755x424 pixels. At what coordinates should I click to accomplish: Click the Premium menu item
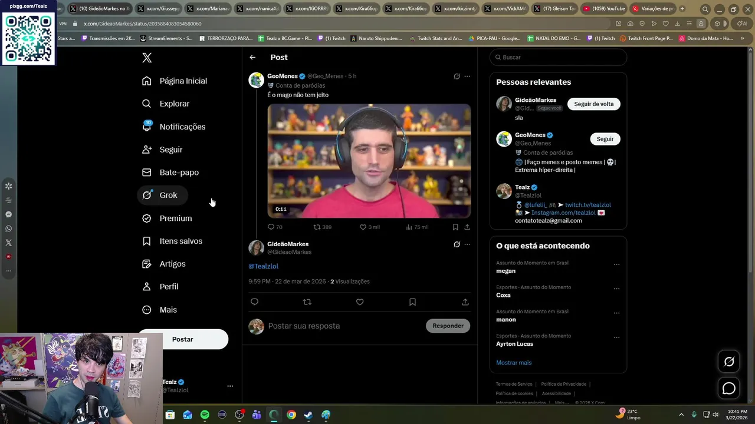167,218
